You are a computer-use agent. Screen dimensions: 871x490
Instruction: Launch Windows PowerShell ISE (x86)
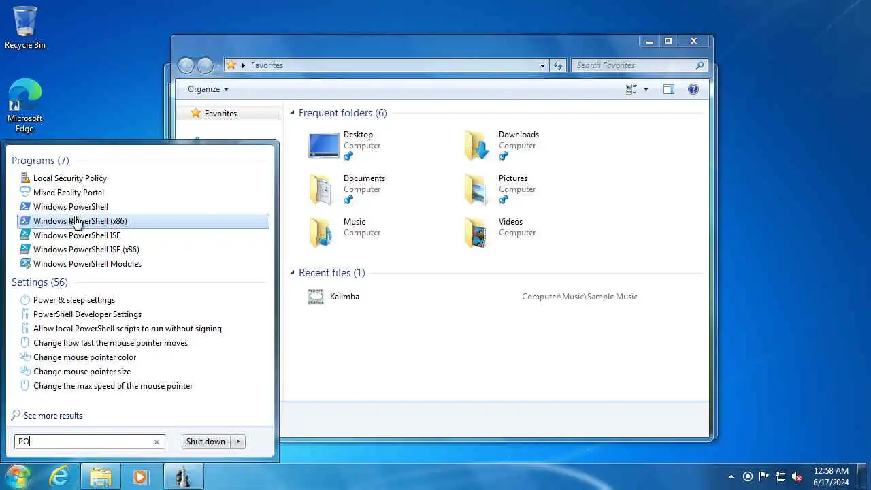pos(143,250)
